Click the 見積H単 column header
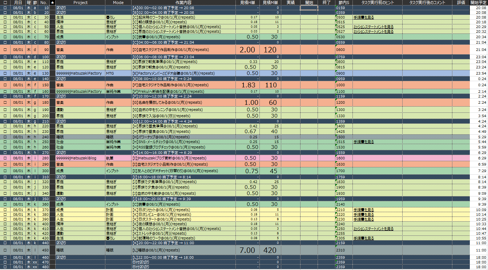This screenshot has height=270, width=488. tap(247, 3)
